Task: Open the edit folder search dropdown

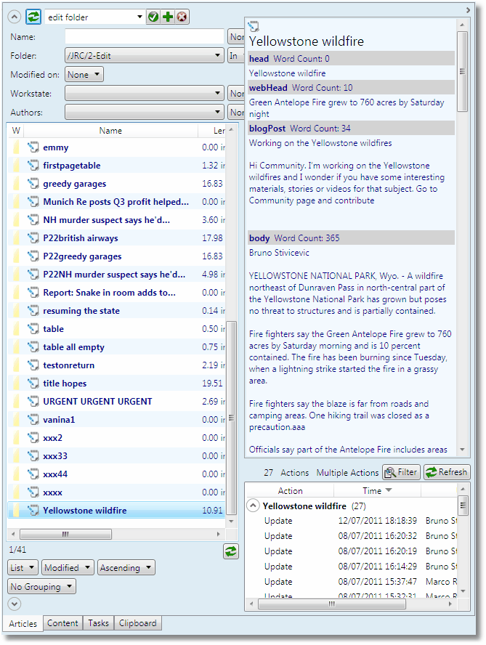Action: coord(139,17)
